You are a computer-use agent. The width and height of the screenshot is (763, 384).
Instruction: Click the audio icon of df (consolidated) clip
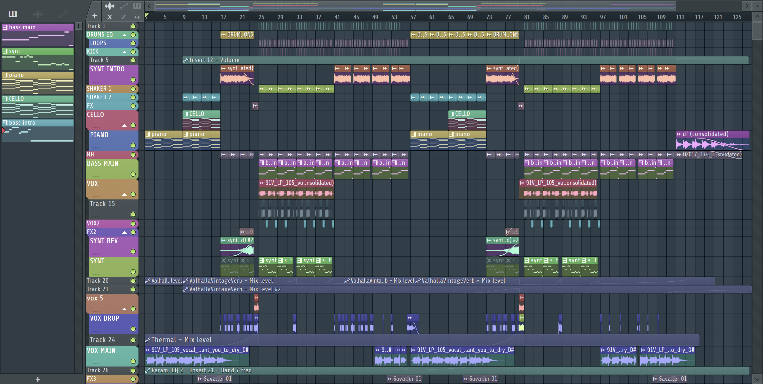[678, 134]
